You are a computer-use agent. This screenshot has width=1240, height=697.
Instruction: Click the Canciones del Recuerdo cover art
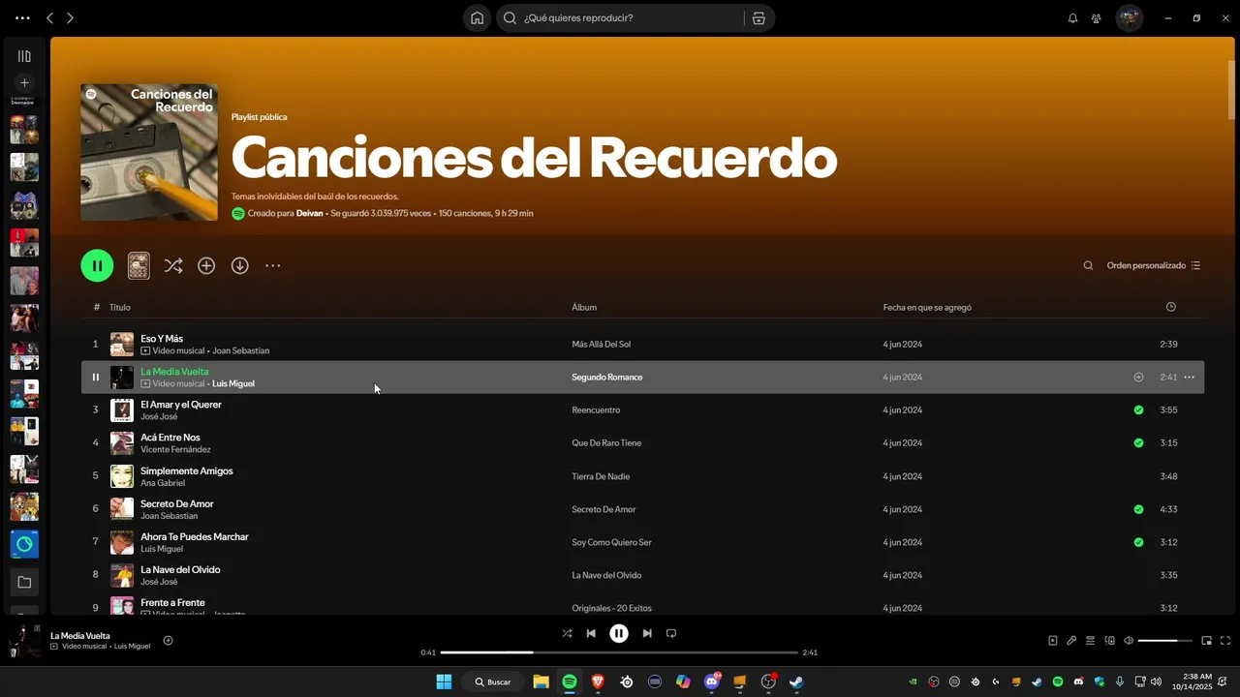point(149,152)
